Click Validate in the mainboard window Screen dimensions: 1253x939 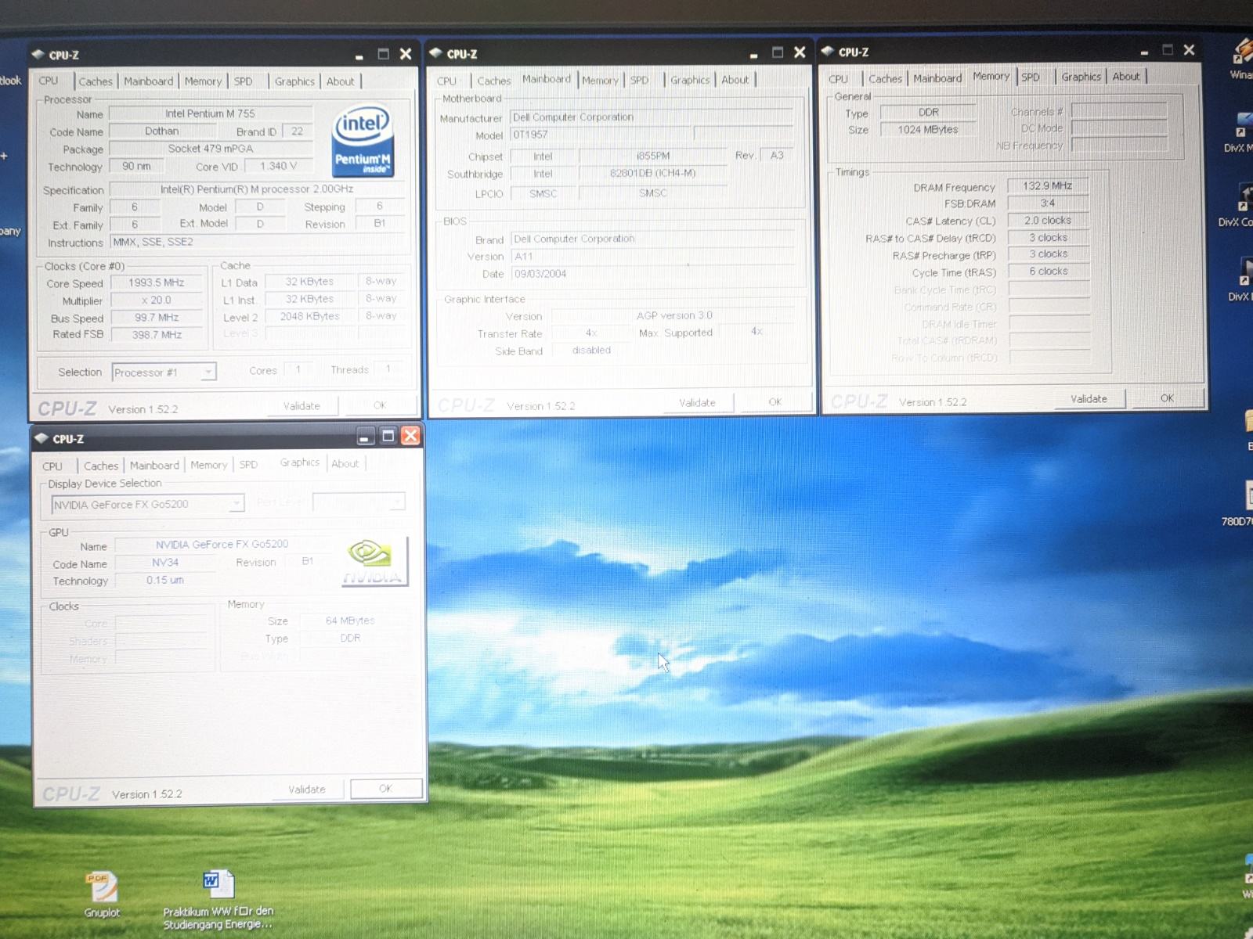point(697,402)
